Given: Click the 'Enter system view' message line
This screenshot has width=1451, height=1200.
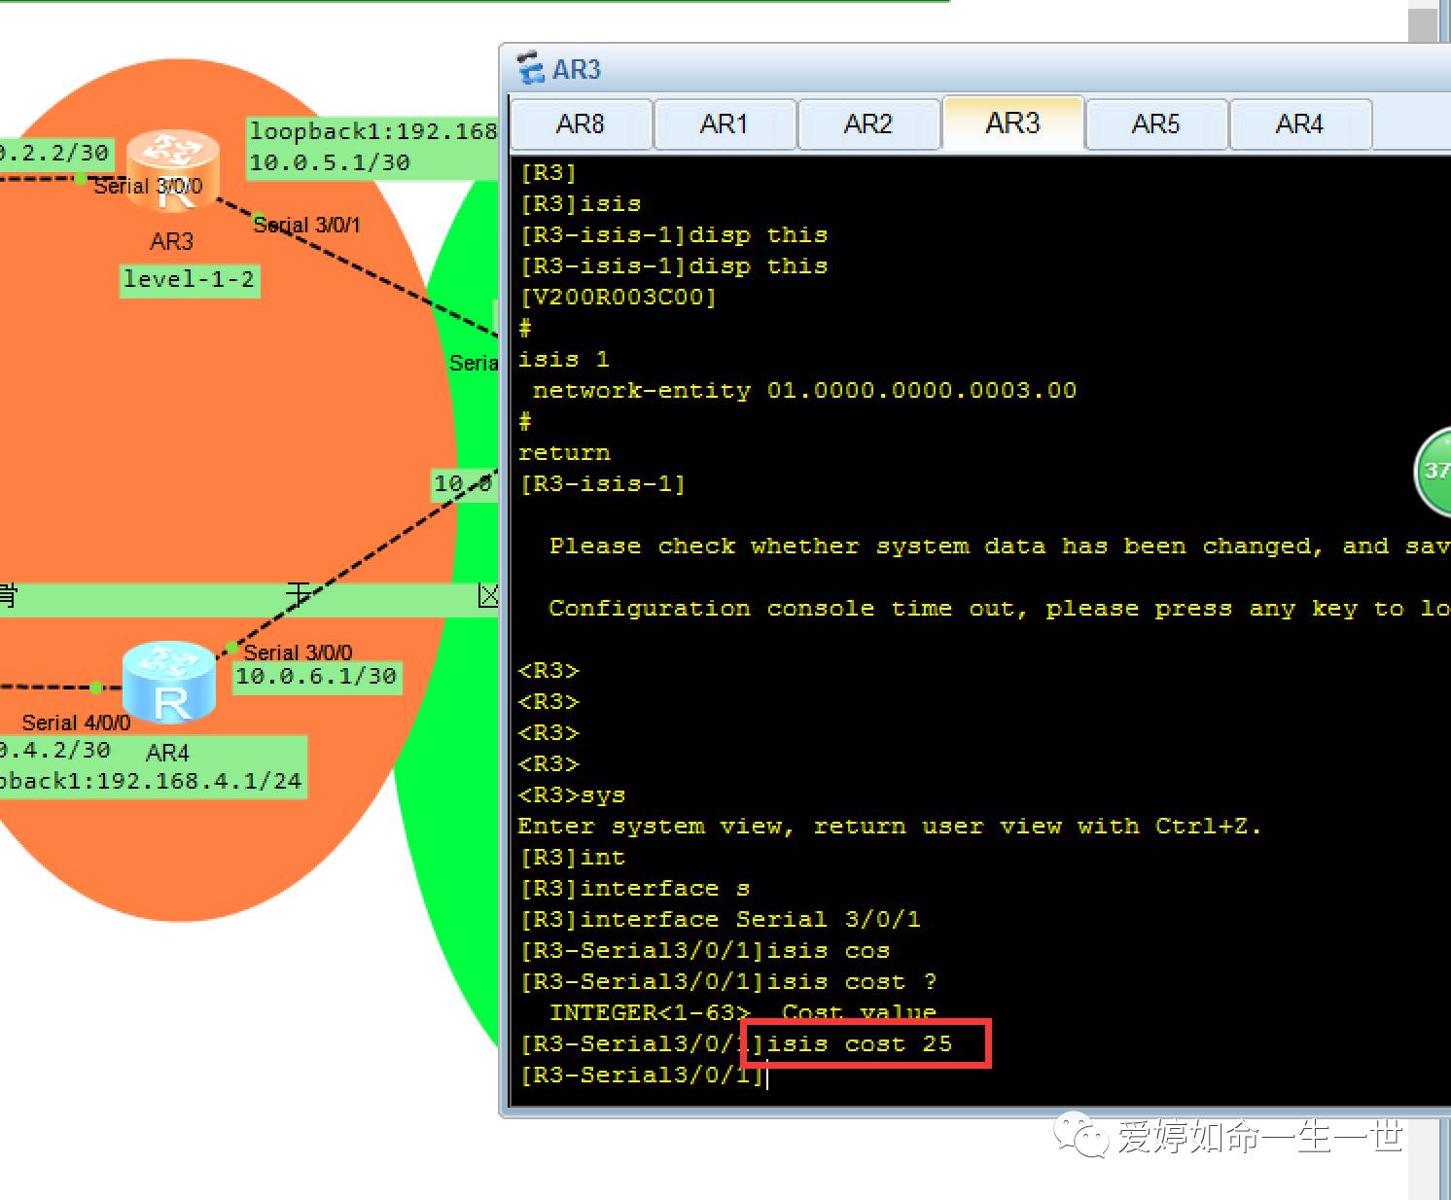Looking at the screenshot, I should click(890, 827).
